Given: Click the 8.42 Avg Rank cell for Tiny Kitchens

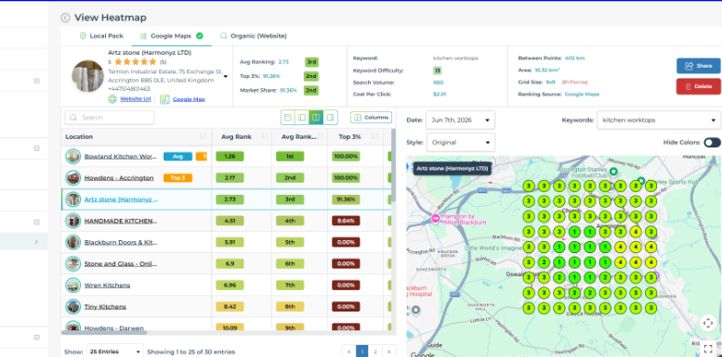Looking at the screenshot, I should coord(230,306).
